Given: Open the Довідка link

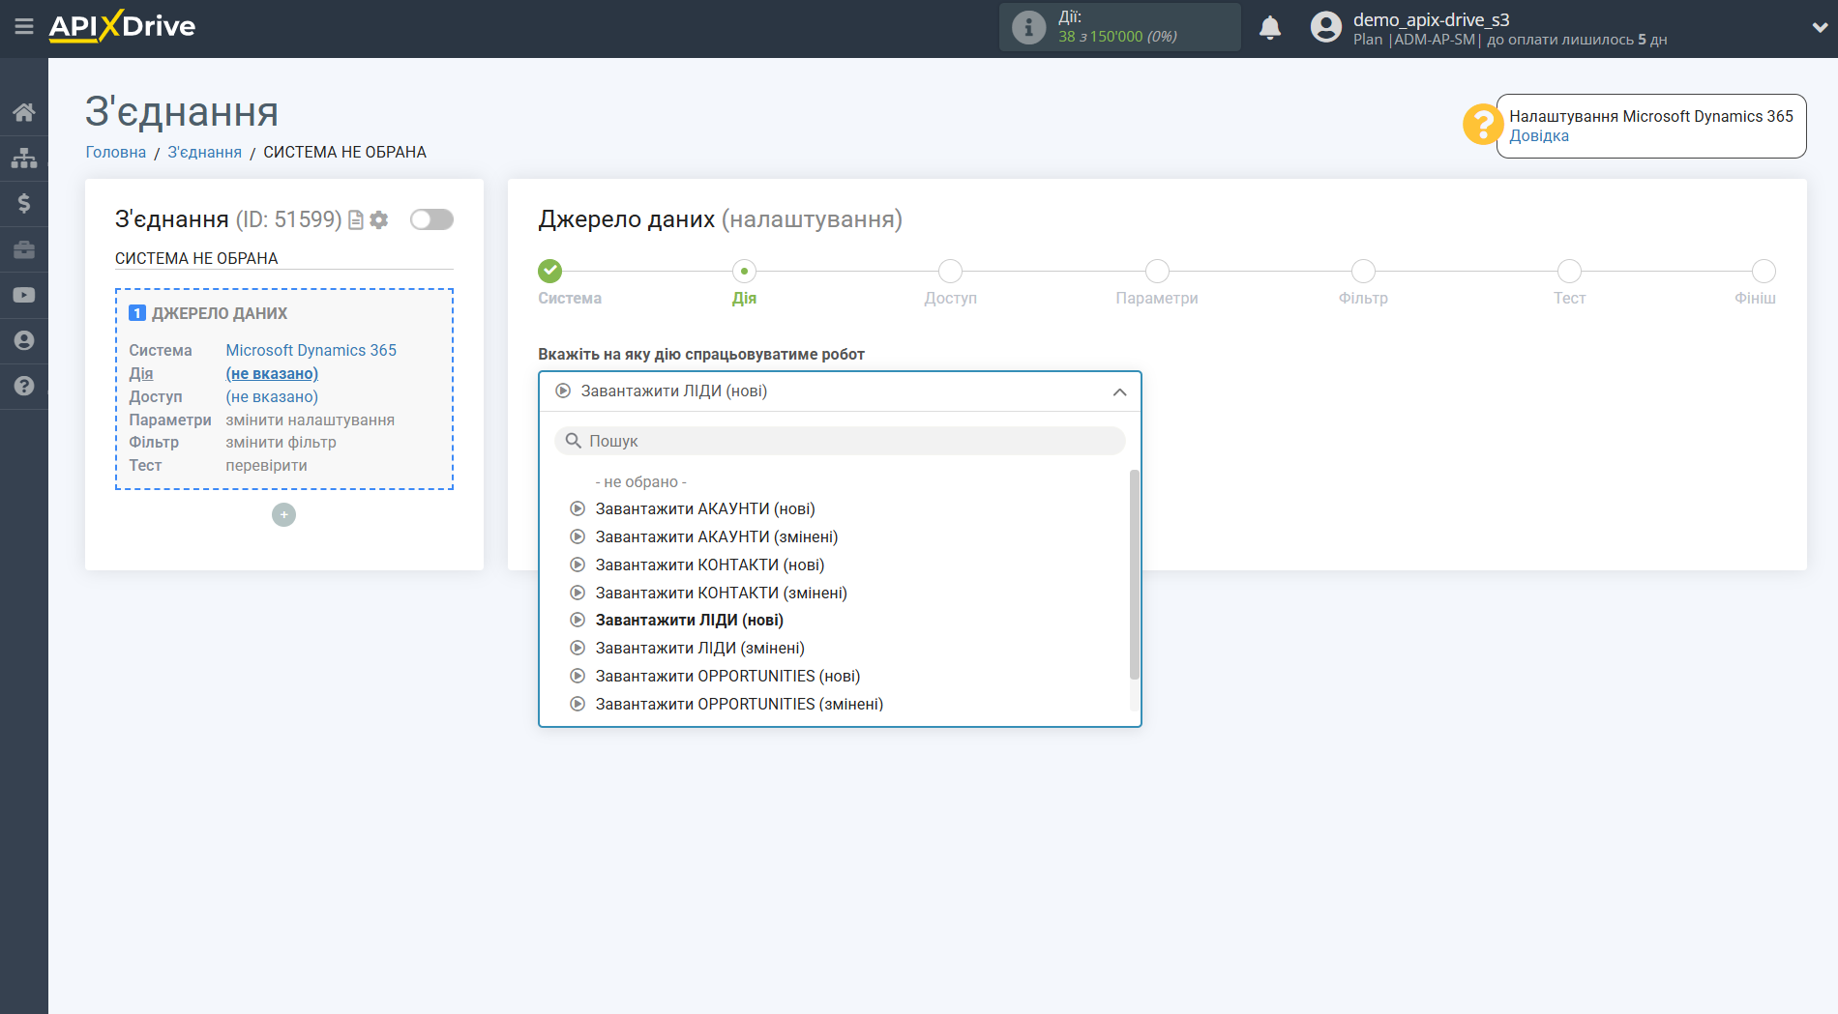Looking at the screenshot, I should 1539,136.
